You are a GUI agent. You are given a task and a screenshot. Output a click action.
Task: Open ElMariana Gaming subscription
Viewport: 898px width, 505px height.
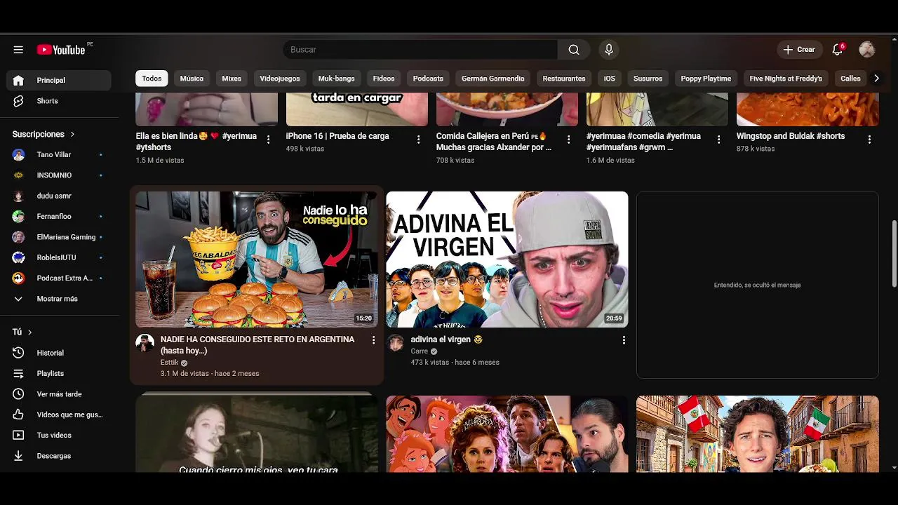[x=59, y=237]
